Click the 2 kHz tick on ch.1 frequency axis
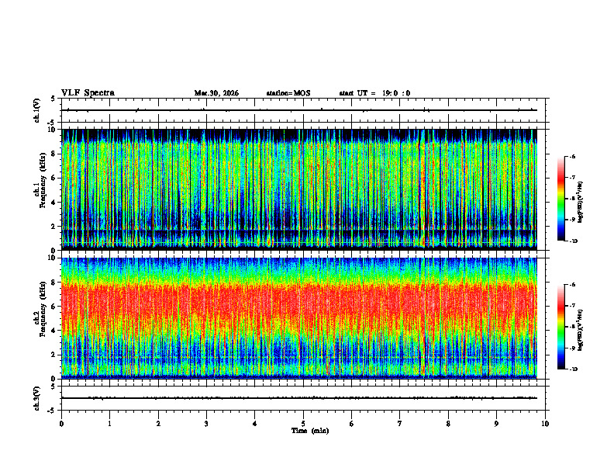The image size is (614, 475). click(x=54, y=227)
